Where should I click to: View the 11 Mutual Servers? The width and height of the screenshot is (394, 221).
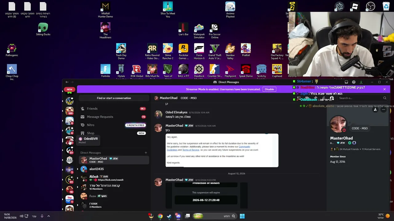tap(371, 149)
